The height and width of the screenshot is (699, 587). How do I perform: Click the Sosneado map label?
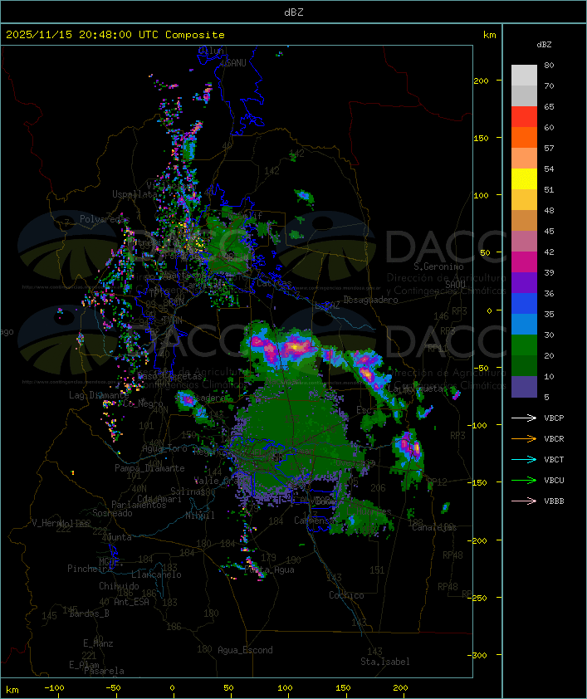(112, 513)
